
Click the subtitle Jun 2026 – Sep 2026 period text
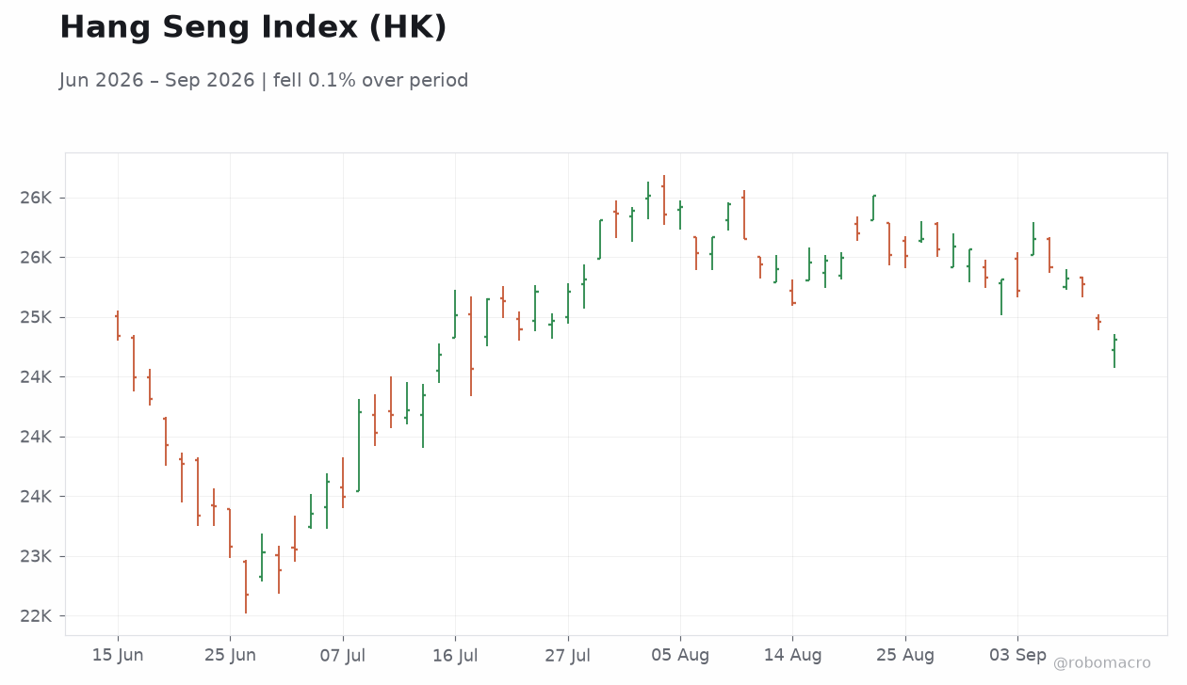[x=264, y=81]
